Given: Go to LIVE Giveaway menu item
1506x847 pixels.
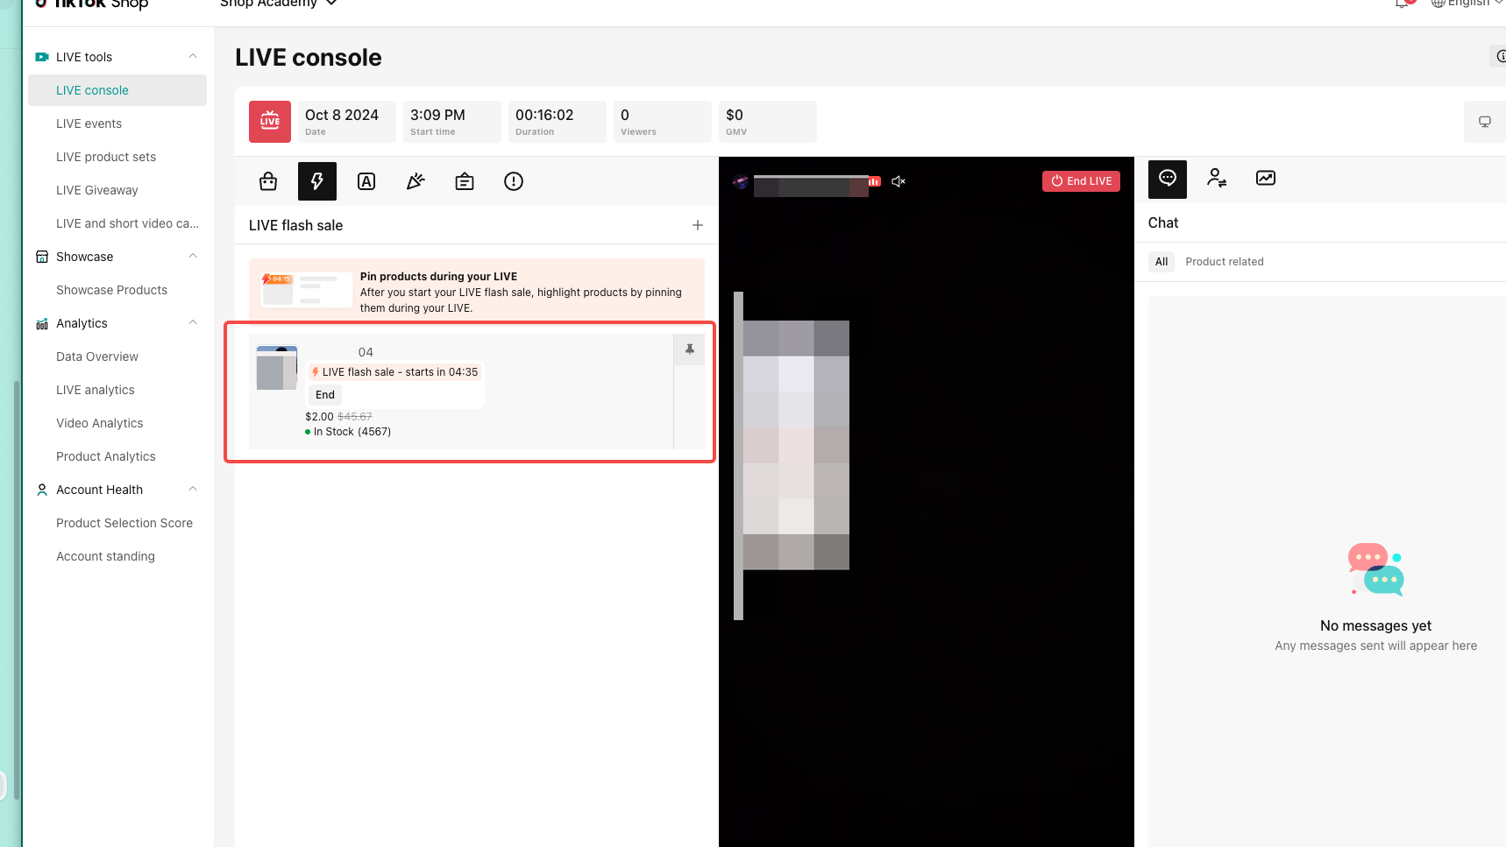Looking at the screenshot, I should click(x=97, y=190).
